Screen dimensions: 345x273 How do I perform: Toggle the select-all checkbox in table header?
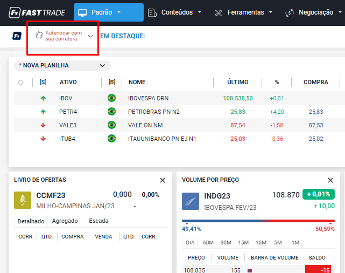20,83
